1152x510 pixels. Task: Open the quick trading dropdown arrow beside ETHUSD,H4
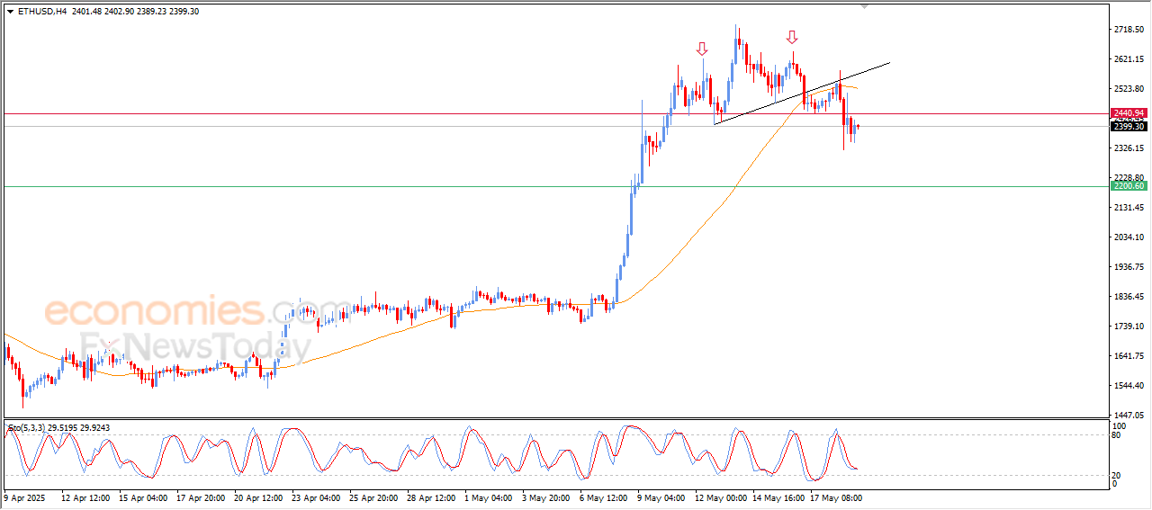click(10, 11)
